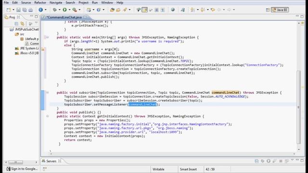
Task: Click the External Tools run icon
Action: pos(75,10)
